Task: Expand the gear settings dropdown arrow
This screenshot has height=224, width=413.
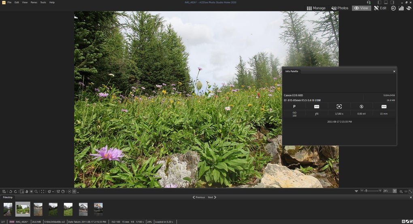Action: point(53,192)
